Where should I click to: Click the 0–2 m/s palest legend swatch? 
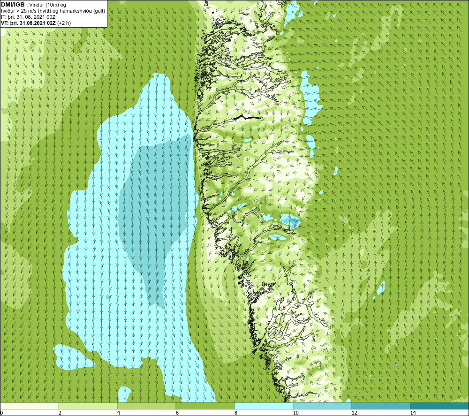click(29, 406)
